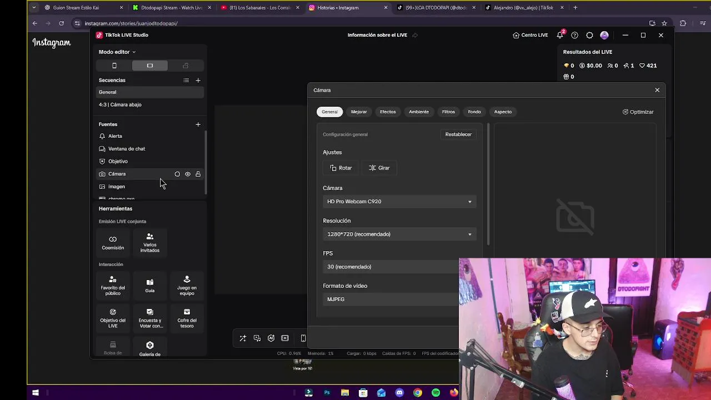
Task: Open the profile avatar menu
Action: 604,35
